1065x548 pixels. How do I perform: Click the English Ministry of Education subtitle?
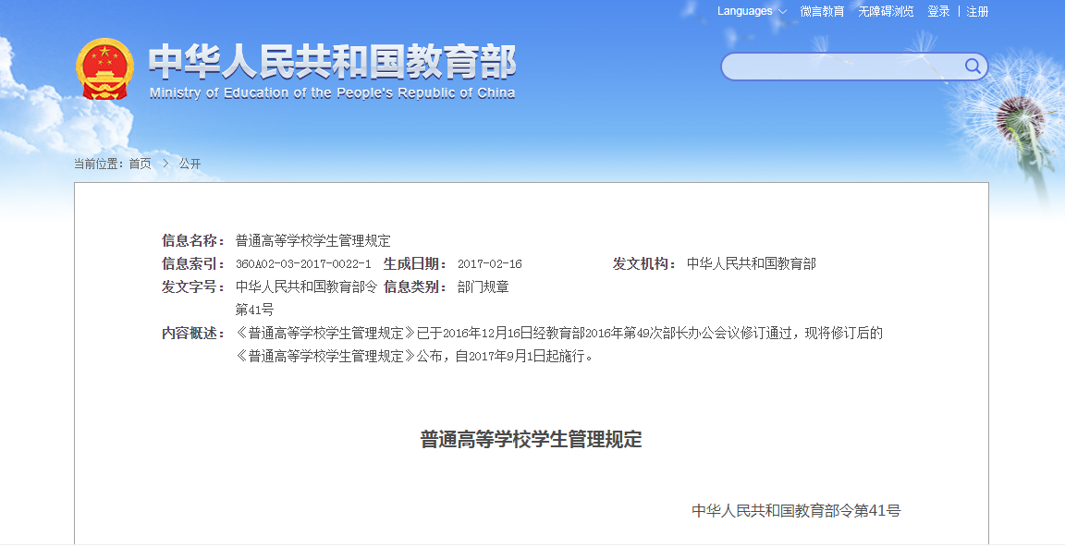(332, 93)
